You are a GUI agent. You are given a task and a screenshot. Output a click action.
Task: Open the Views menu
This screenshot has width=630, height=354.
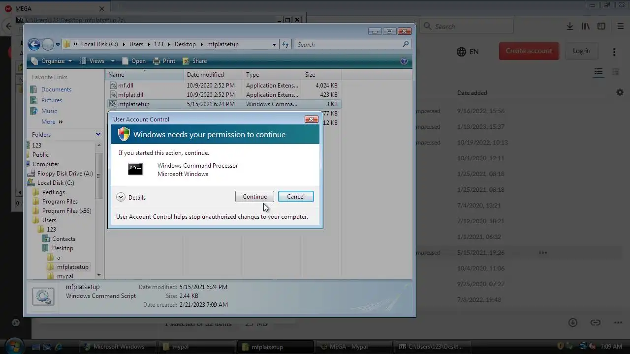(93, 61)
